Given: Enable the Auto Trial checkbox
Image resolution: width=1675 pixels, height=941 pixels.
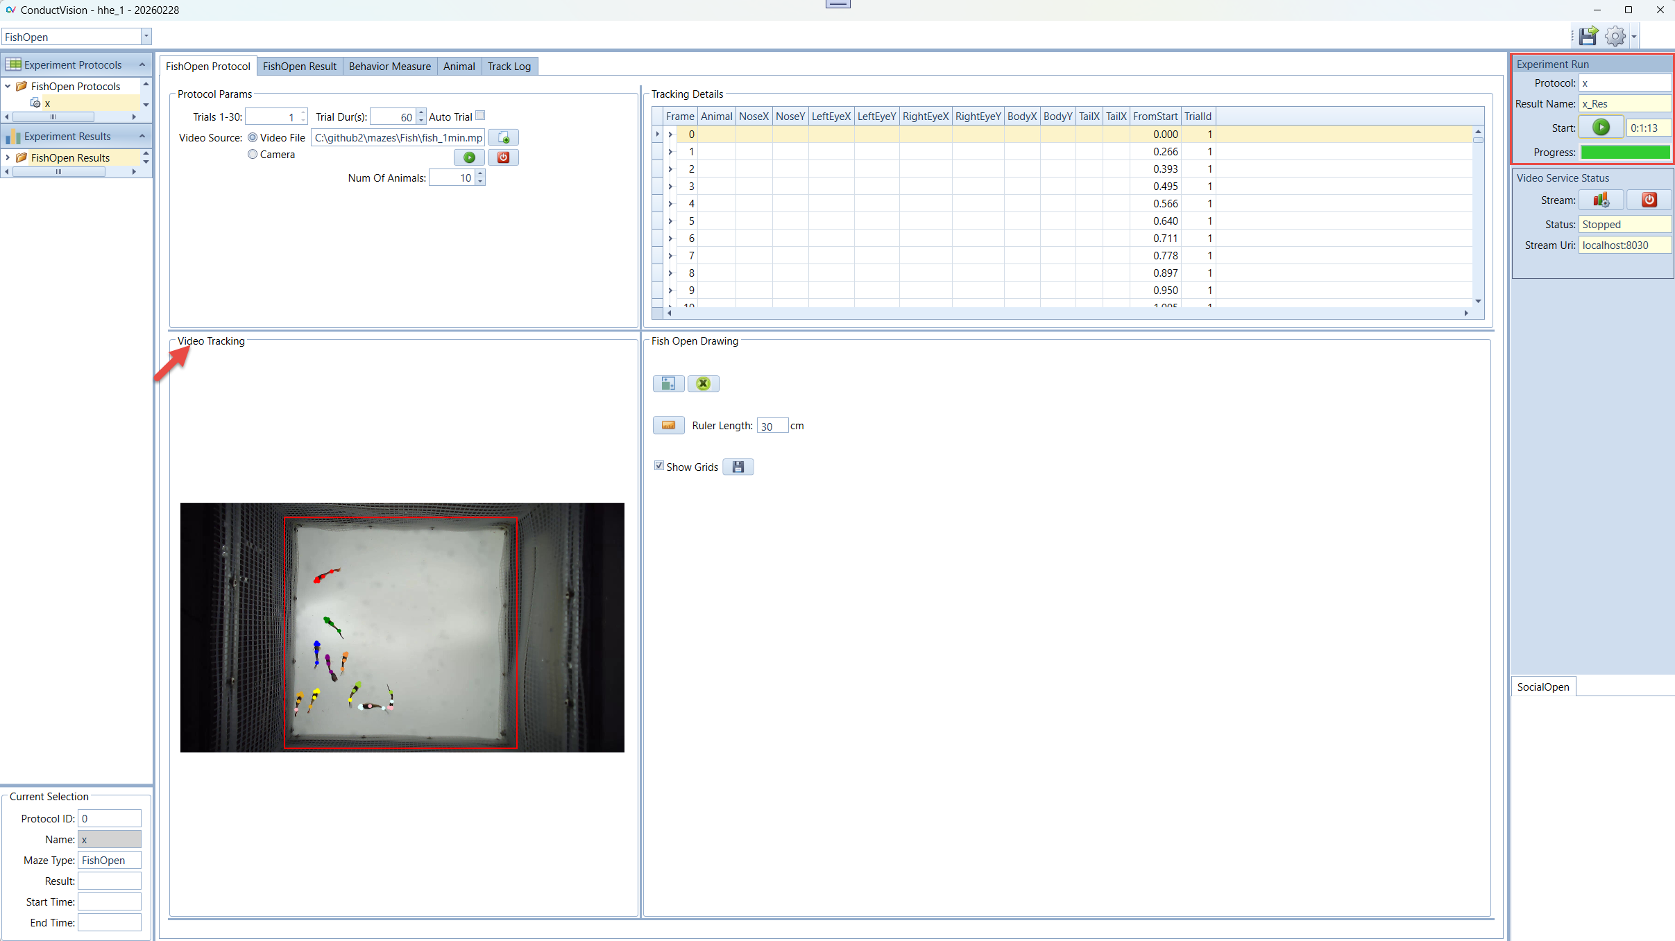Looking at the screenshot, I should tap(480, 116).
